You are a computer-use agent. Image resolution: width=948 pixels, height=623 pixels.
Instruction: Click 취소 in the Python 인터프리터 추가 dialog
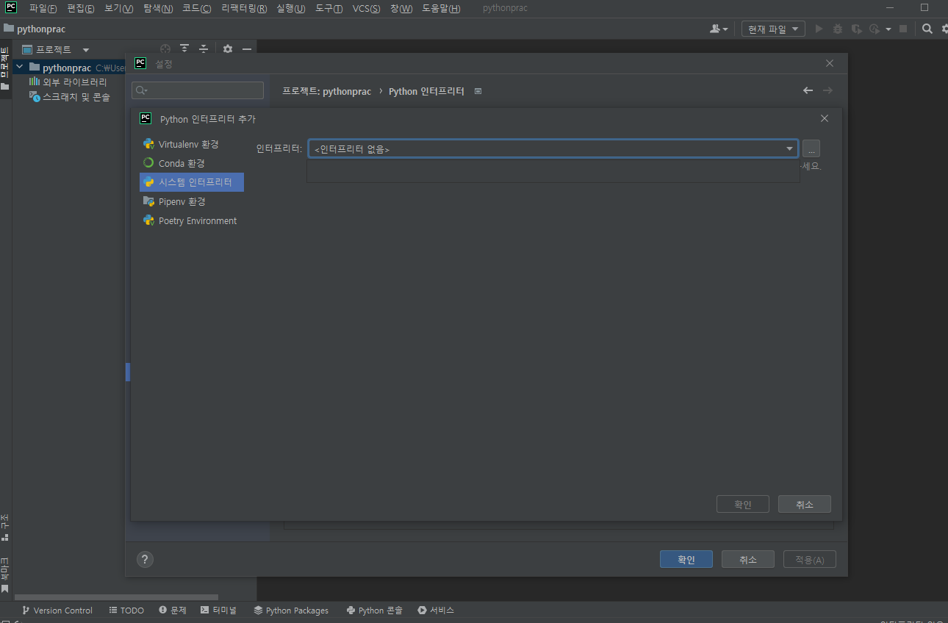[805, 504]
